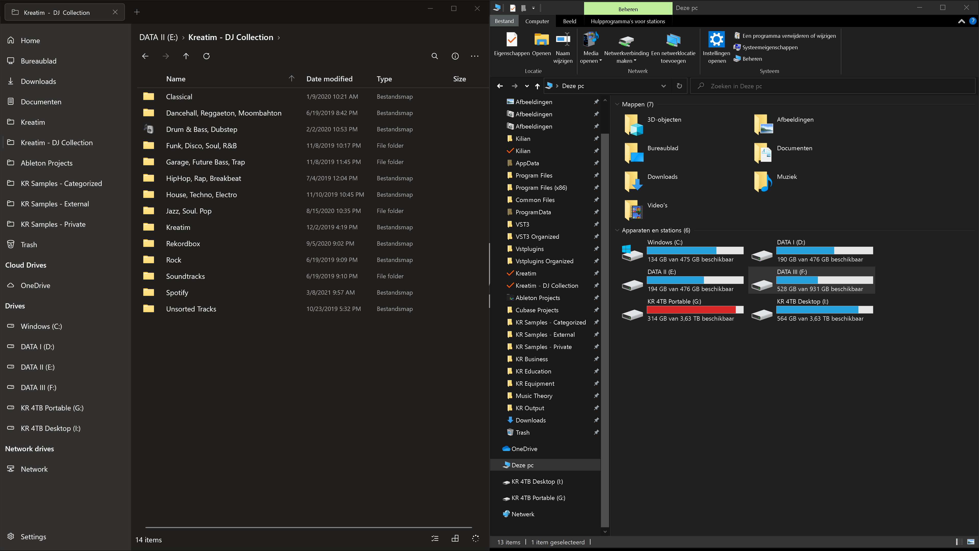This screenshot has height=551, width=979.
Task: Unpin Kreatim - DJ Collection from quick access
Action: 596,285
